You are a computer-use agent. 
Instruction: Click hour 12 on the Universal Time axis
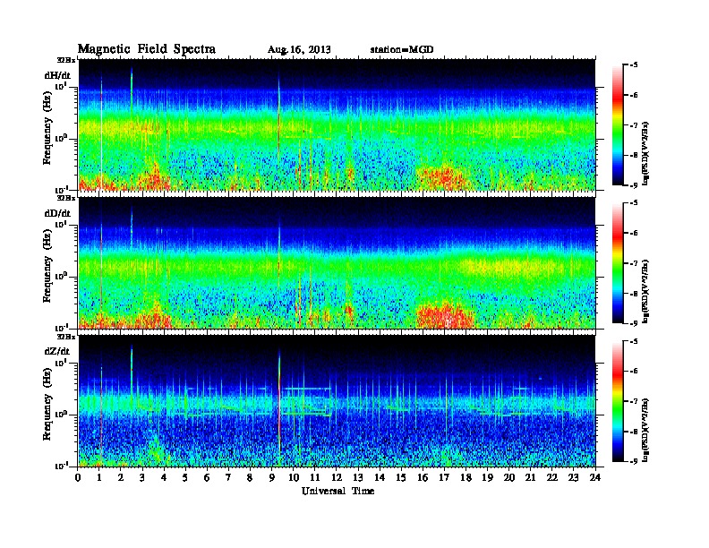coord(337,478)
